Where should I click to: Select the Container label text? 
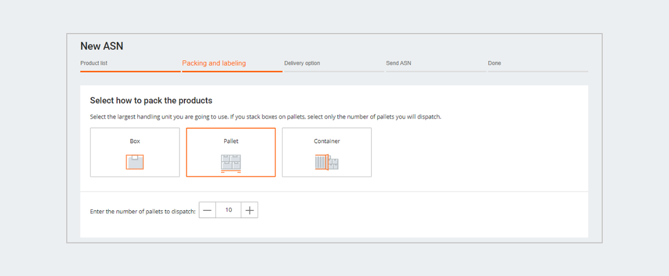327,141
